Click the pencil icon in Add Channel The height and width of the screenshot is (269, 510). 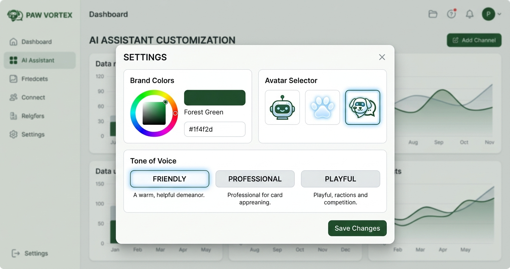coord(456,40)
